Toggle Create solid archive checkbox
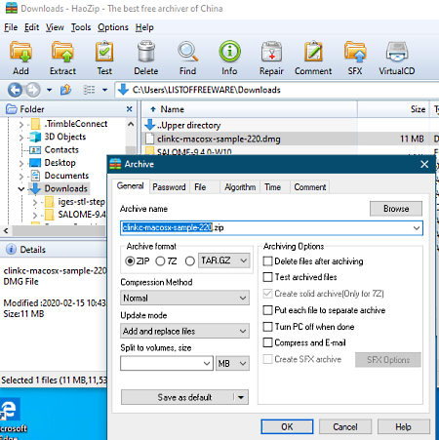439x440 pixels. pos(267,294)
